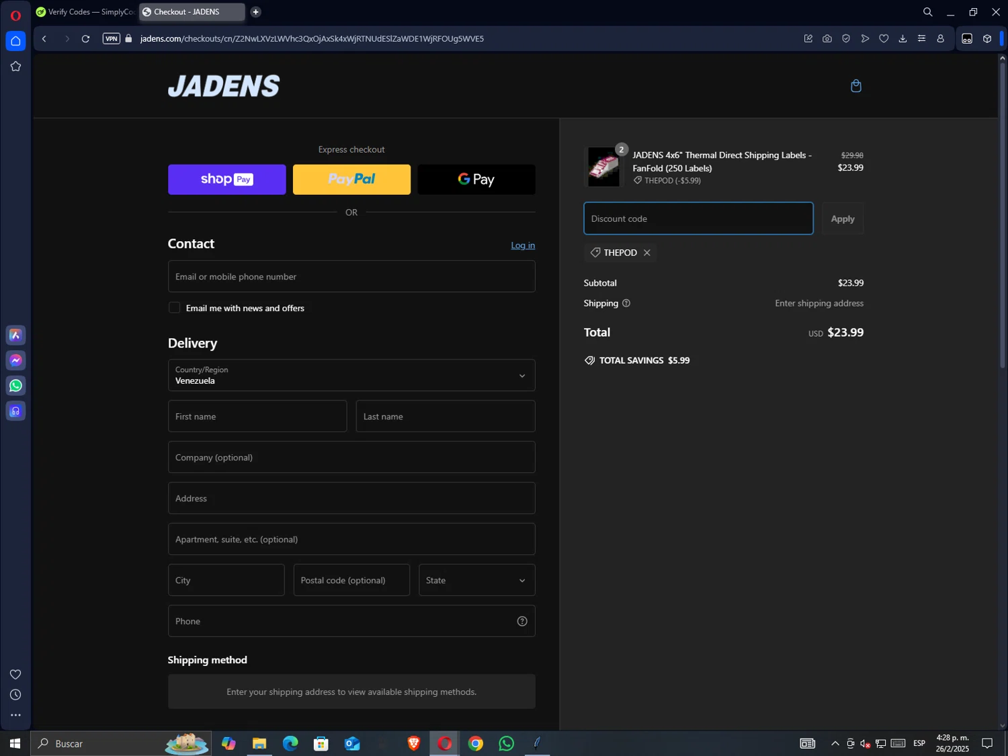
Task: Focus the Email or mobile phone field
Action: (351, 276)
